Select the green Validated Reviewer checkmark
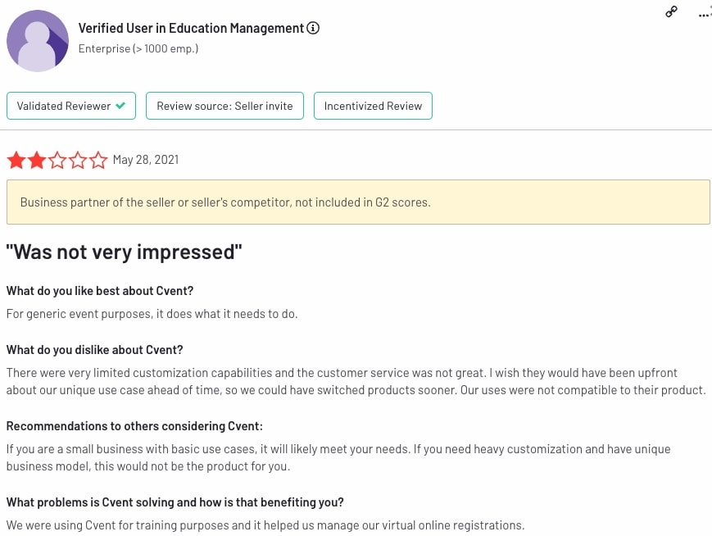The image size is (712, 536). coord(120,105)
